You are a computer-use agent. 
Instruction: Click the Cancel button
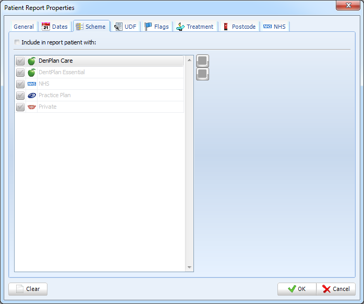(336, 289)
